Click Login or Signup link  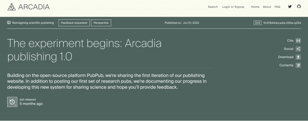(x=233, y=7)
